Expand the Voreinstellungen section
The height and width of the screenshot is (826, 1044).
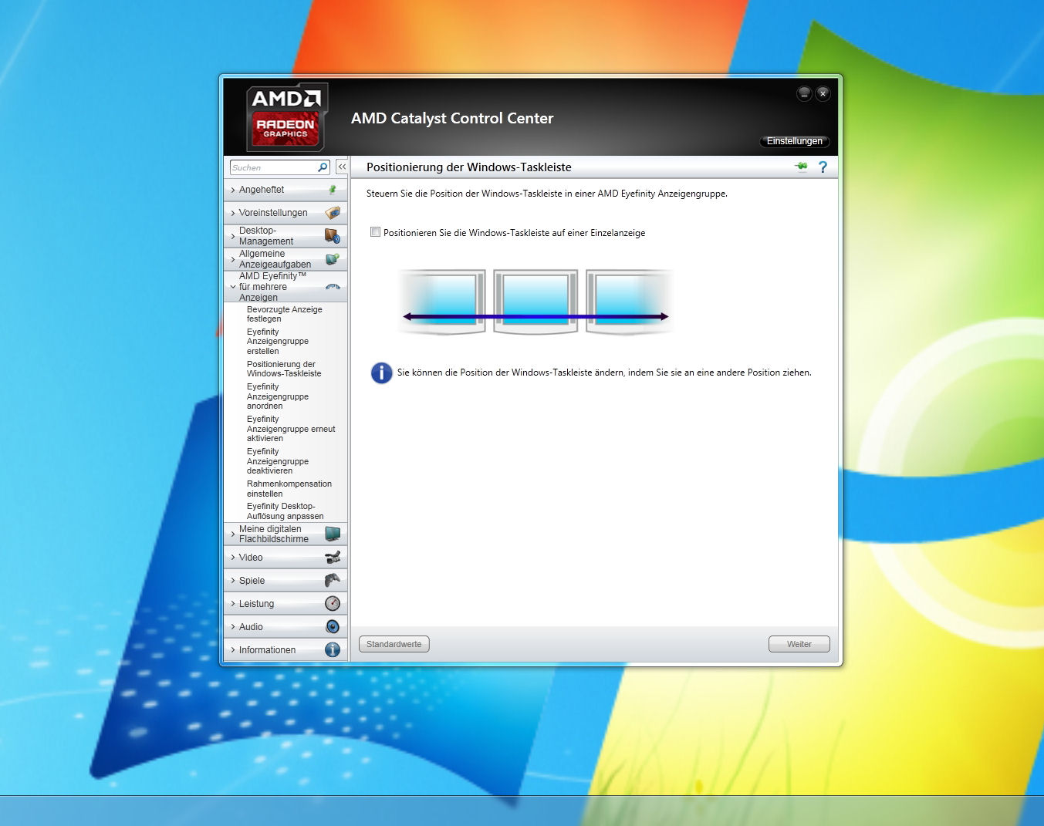point(286,213)
